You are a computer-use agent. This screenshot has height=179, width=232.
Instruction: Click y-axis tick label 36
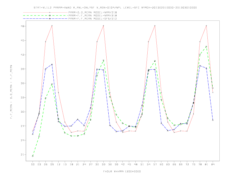coord(23,83)
